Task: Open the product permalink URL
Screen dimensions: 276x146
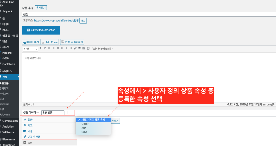Action: pyautogui.click(x=56, y=21)
